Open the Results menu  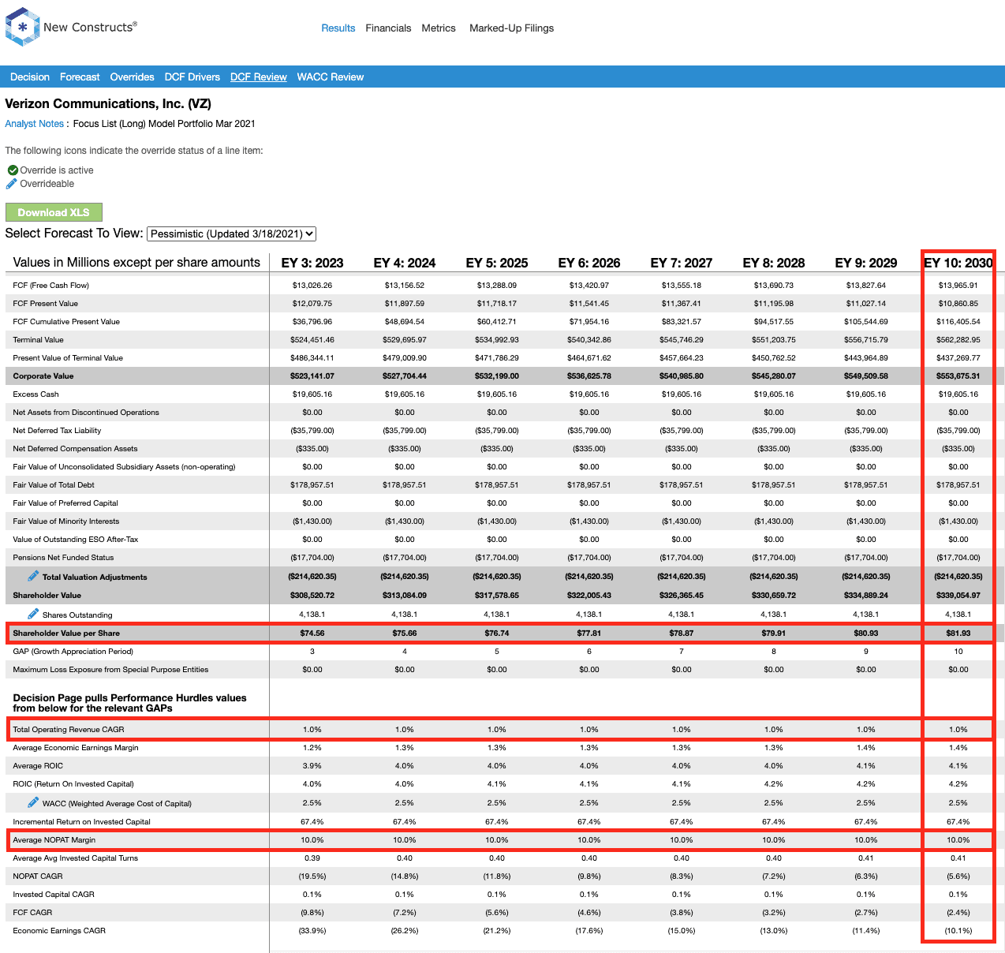tap(338, 28)
